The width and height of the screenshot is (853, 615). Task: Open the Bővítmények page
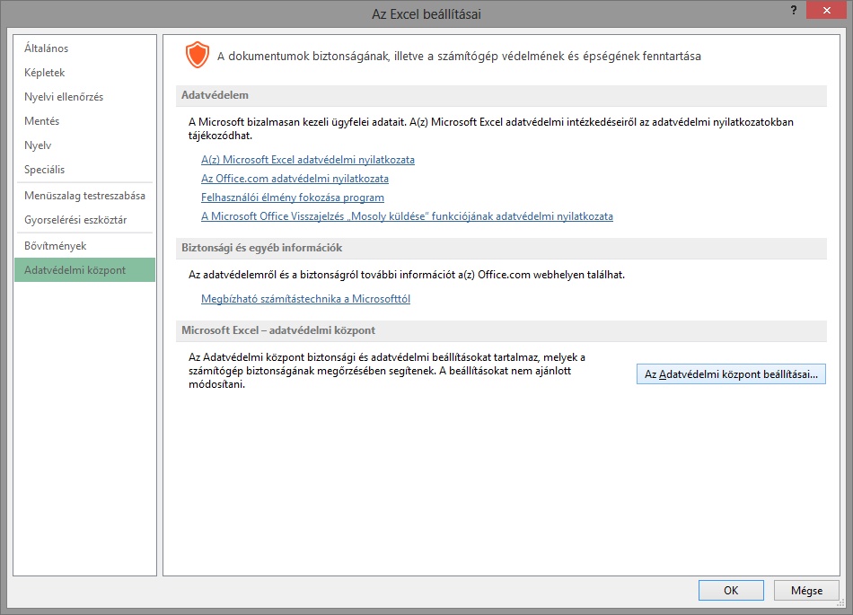(84, 246)
